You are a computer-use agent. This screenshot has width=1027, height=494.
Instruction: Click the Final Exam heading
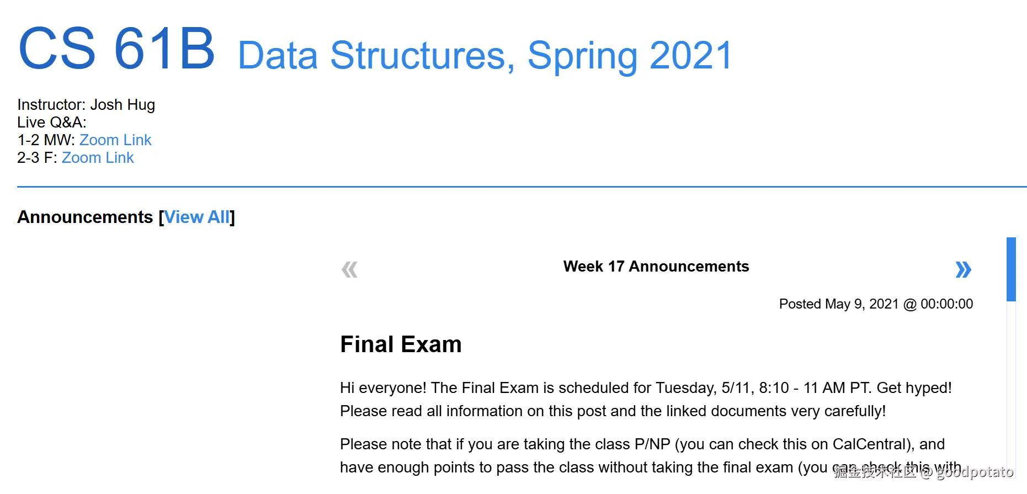(x=401, y=344)
